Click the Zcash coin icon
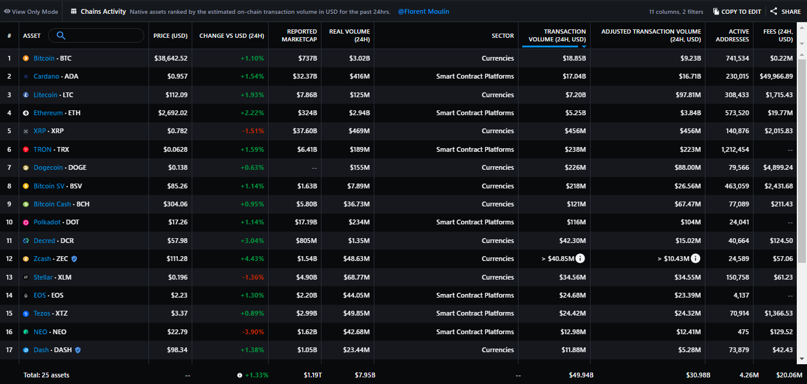The image size is (807, 384). pyautogui.click(x=26, y=259)
